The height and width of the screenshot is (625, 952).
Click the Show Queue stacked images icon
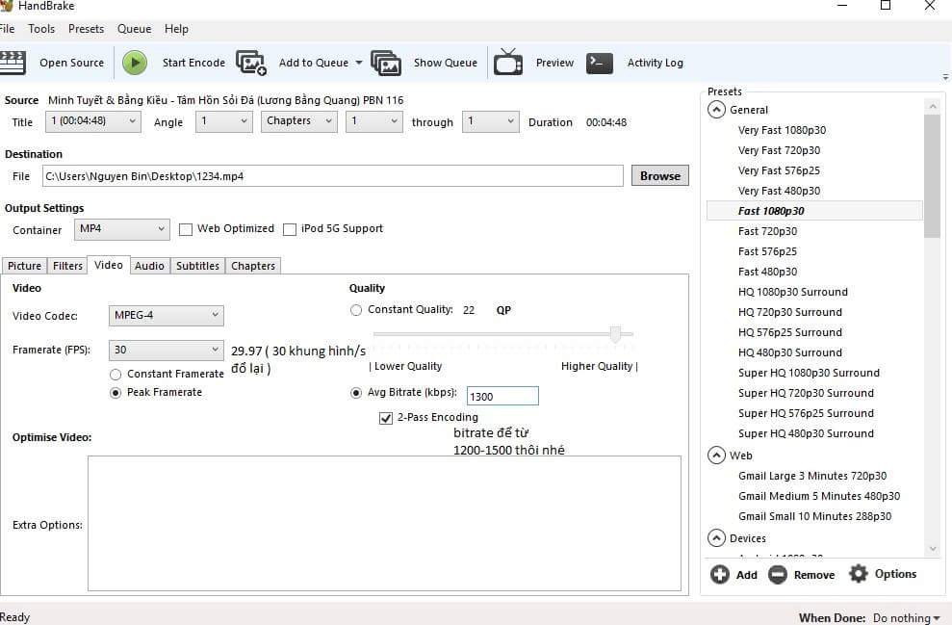coord(386,63)
